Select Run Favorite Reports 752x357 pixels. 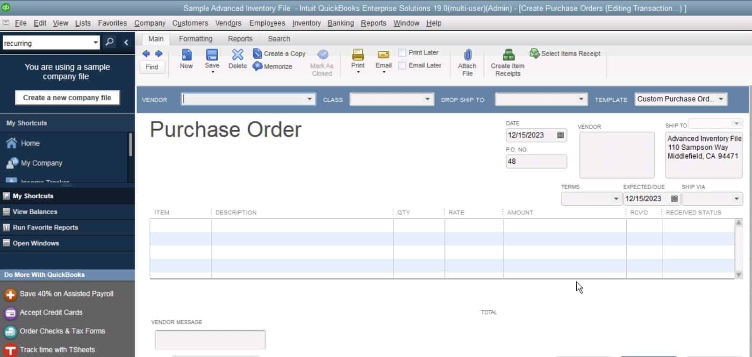(67, 228)
